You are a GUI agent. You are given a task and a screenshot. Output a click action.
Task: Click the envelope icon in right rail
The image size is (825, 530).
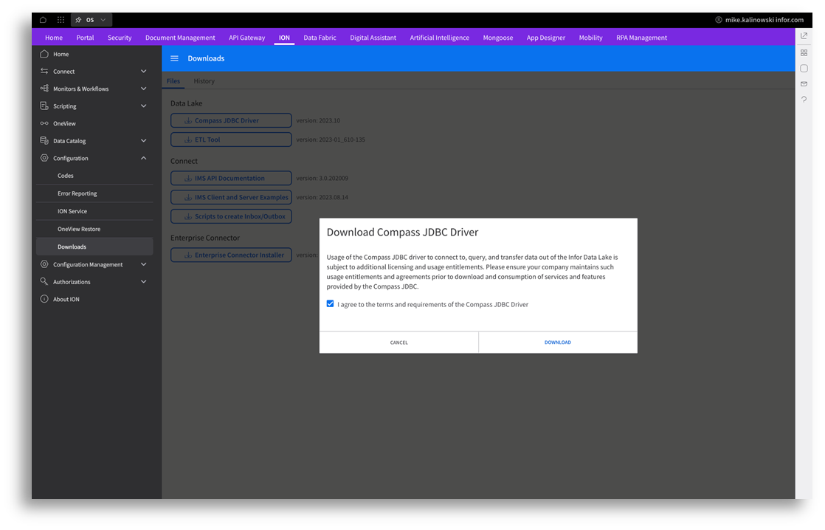(x=804, y=83)
